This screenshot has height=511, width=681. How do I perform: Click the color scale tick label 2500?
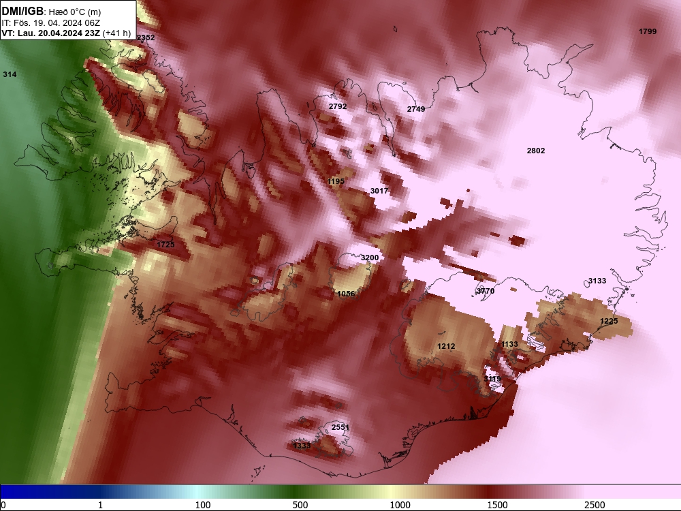595,505
